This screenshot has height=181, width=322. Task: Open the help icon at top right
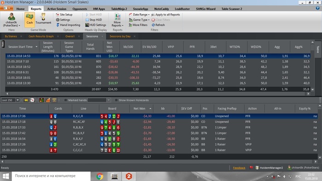point(317,8)
